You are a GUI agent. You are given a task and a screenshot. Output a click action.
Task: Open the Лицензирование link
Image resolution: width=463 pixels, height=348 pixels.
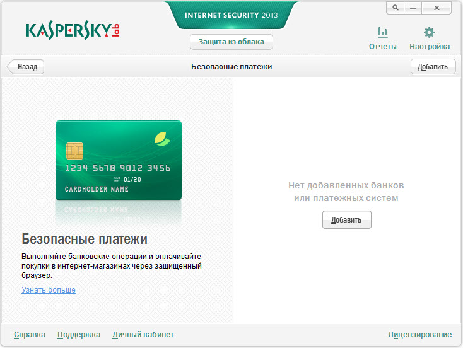point(419,334)
